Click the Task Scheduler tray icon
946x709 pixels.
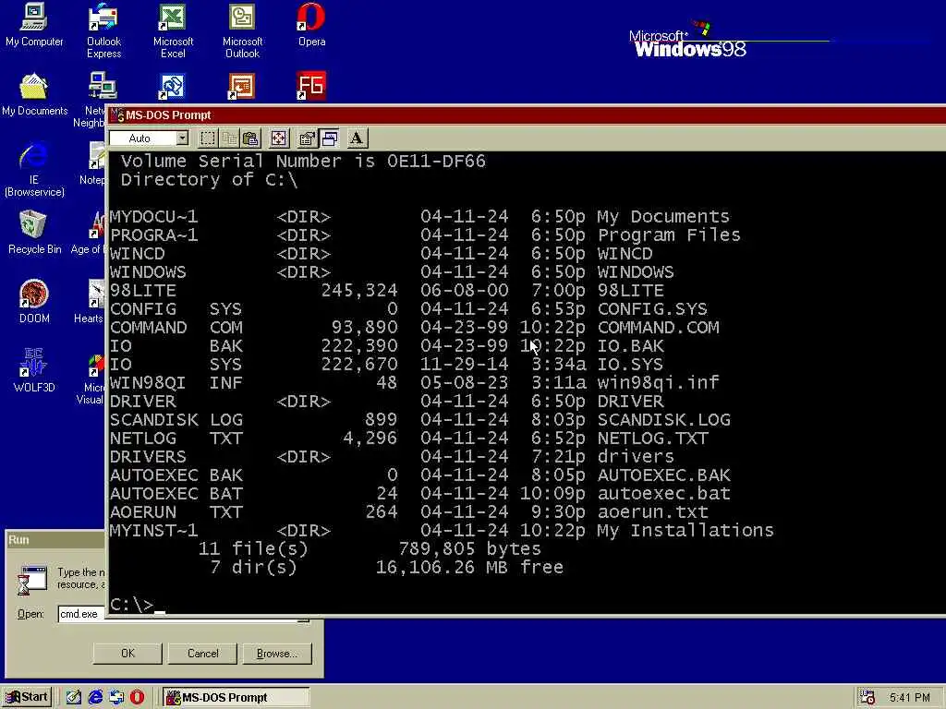(x=867, y=698)
